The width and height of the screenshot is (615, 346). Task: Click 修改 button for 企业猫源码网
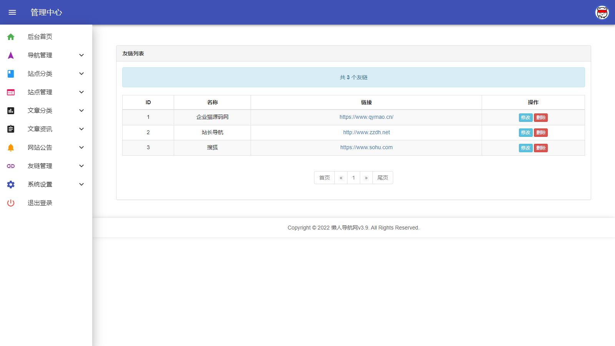coord(525,118)
